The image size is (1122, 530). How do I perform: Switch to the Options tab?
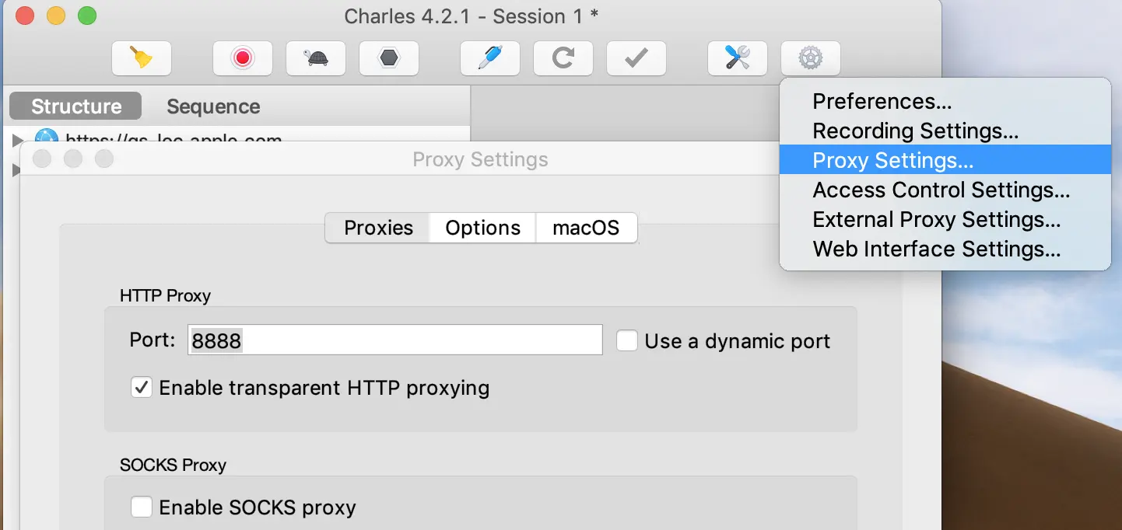pyautogui.click(x=482, y=228)
